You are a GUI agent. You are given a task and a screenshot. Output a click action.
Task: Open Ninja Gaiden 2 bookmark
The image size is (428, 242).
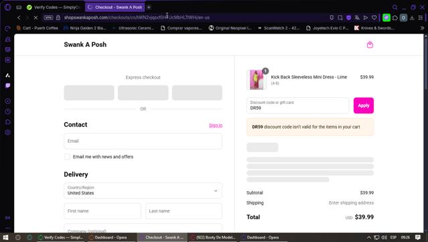(85, 28)
